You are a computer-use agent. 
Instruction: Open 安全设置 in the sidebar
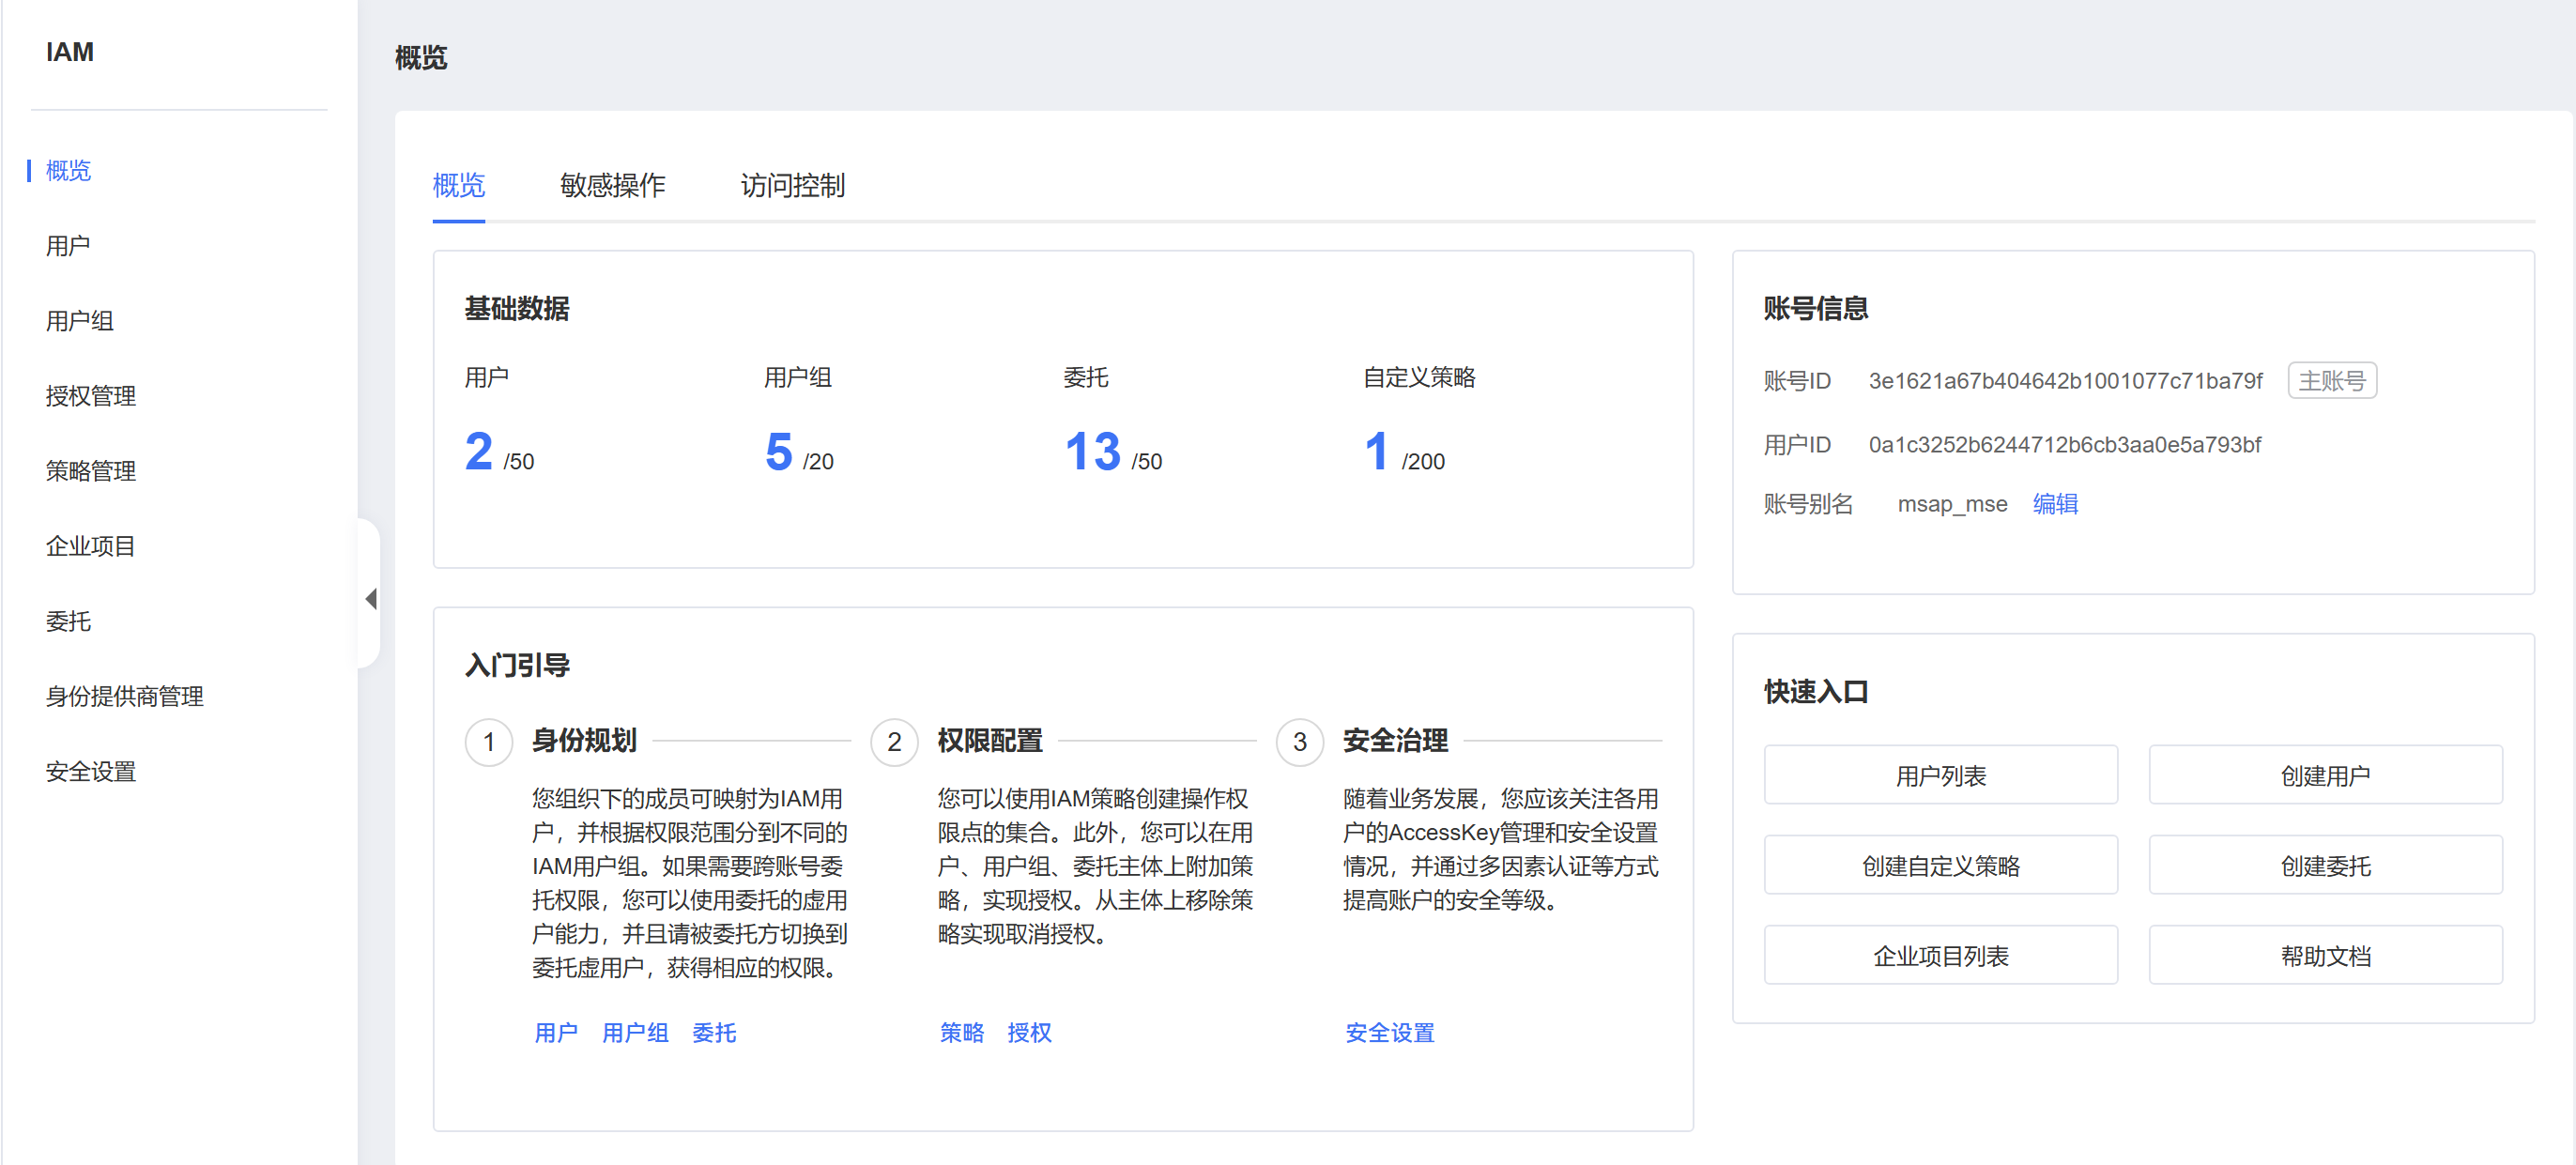[91, 771]
